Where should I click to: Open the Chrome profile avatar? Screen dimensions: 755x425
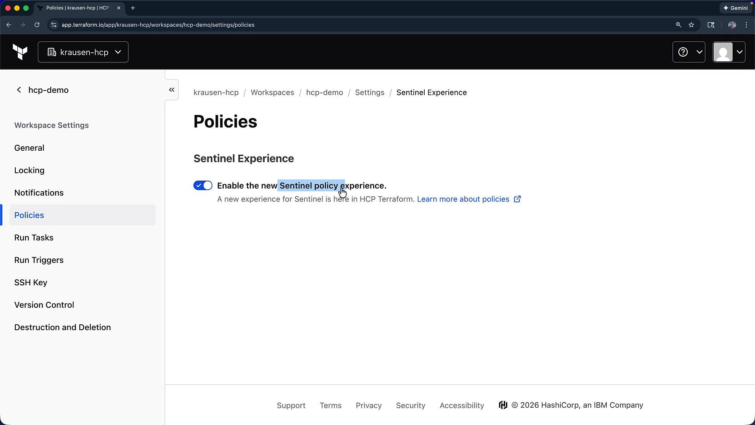[x=732, y=25]
